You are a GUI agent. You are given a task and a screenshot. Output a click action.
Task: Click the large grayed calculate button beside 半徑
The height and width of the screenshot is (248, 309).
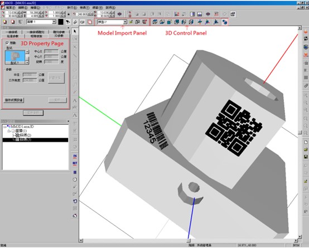(x=56, y=78)
